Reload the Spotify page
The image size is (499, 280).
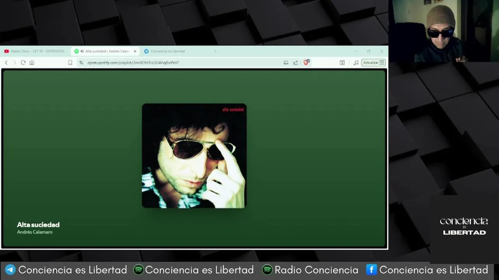pyautogui.click(x=23, y=63)
